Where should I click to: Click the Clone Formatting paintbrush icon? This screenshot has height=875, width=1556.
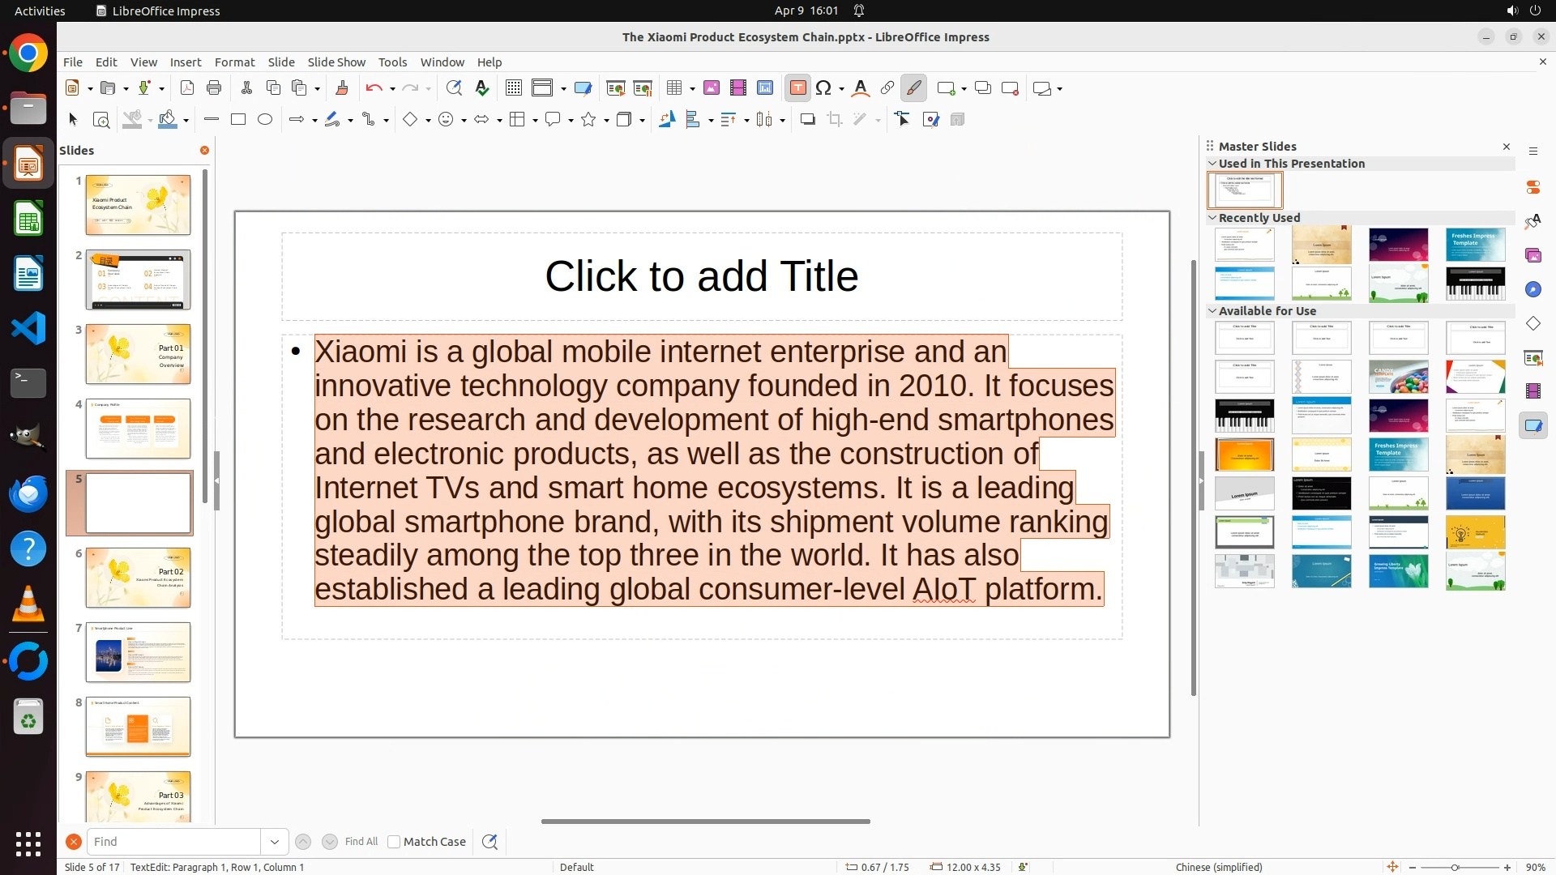342,88
